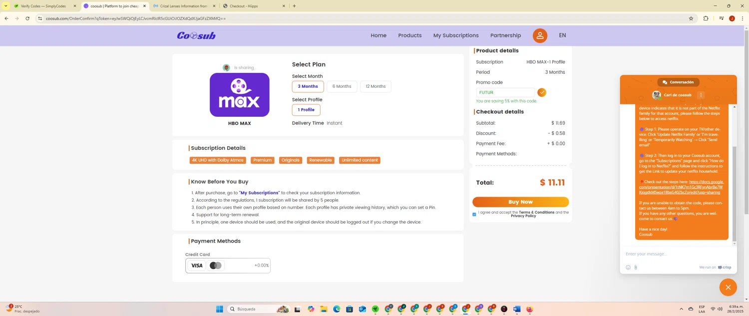Open My Subscriptions page
Viewport: 749px width, 316px height.
456,35
